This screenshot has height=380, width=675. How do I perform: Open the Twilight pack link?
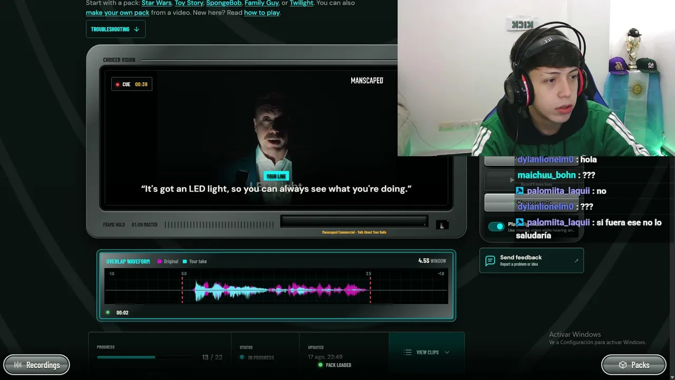[302, 3]
